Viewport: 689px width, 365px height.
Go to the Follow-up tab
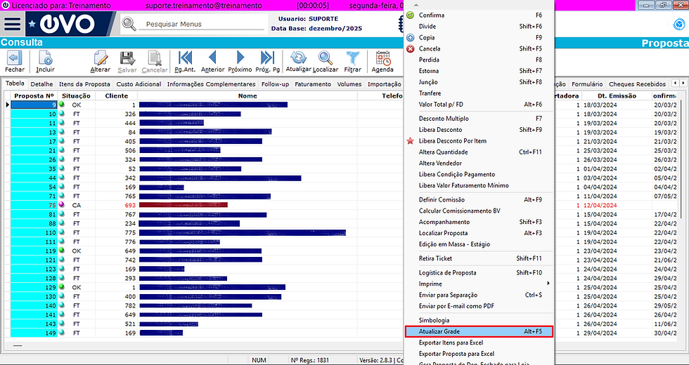tap(276, 84)
